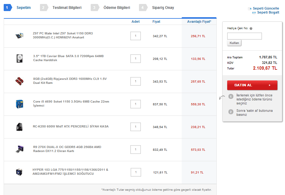Edit quantity for RC-K350 case
Viewport: 285px width, 195px height.
(x=136, y=127)
